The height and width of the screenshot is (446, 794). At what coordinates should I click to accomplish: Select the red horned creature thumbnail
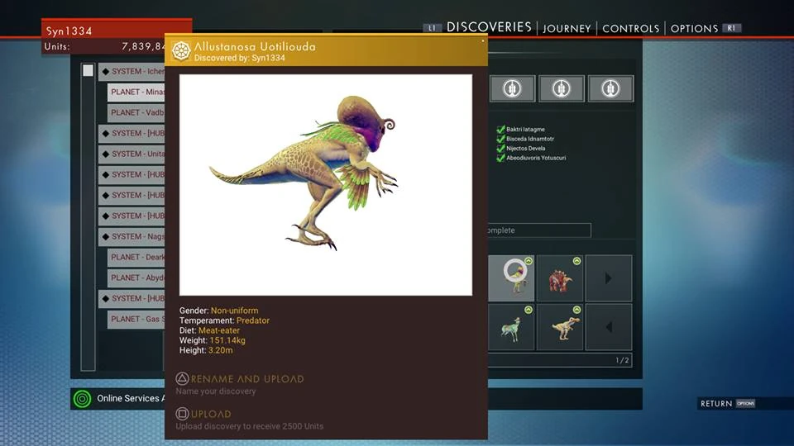click(560, 278)
